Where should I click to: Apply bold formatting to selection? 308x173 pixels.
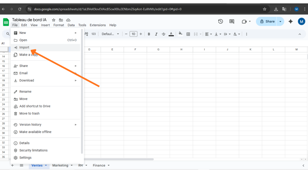pos(149,34)
